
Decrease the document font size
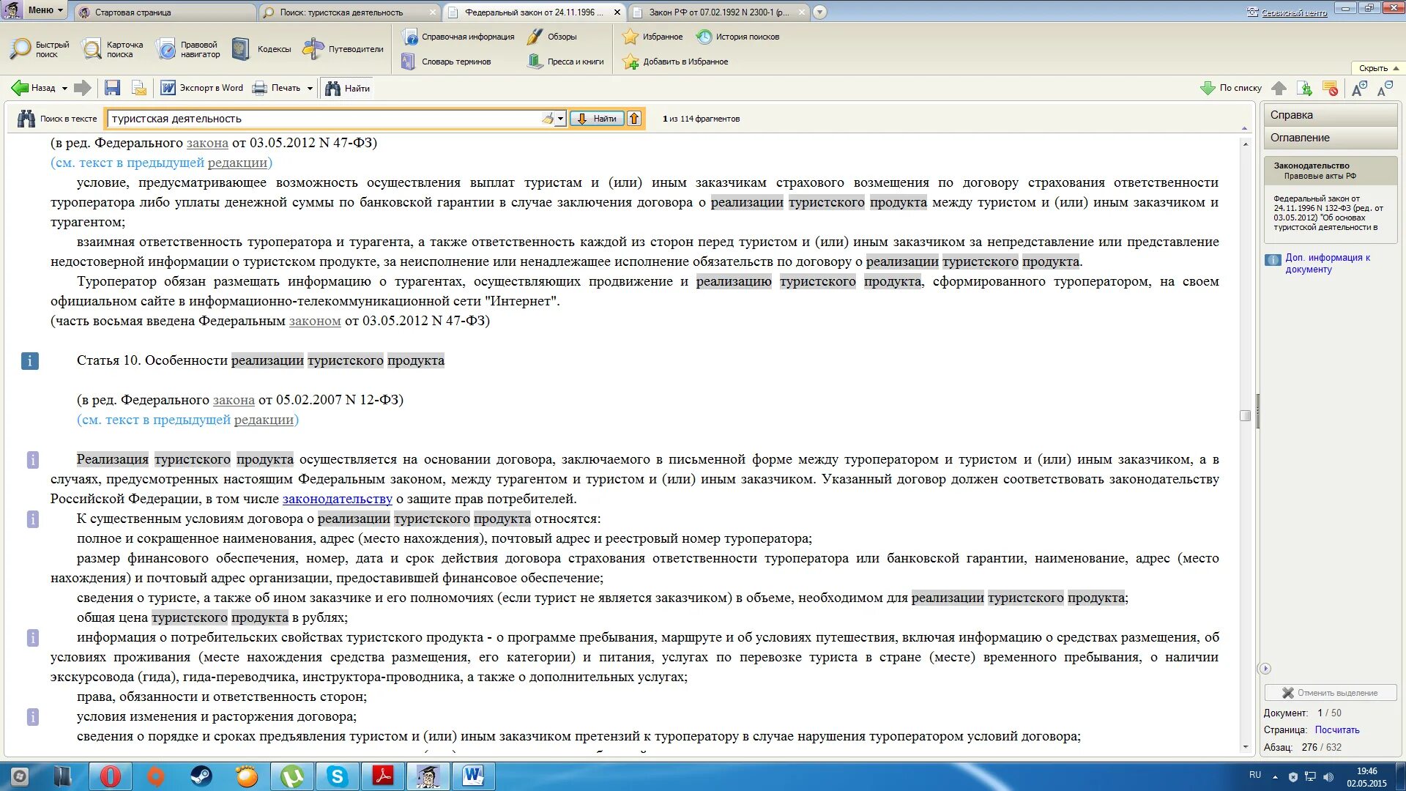[1384, 89]
